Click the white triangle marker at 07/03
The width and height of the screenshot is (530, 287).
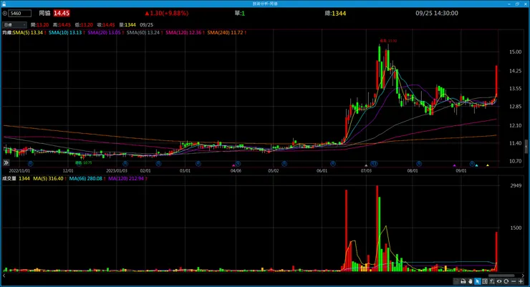point(366,165)
